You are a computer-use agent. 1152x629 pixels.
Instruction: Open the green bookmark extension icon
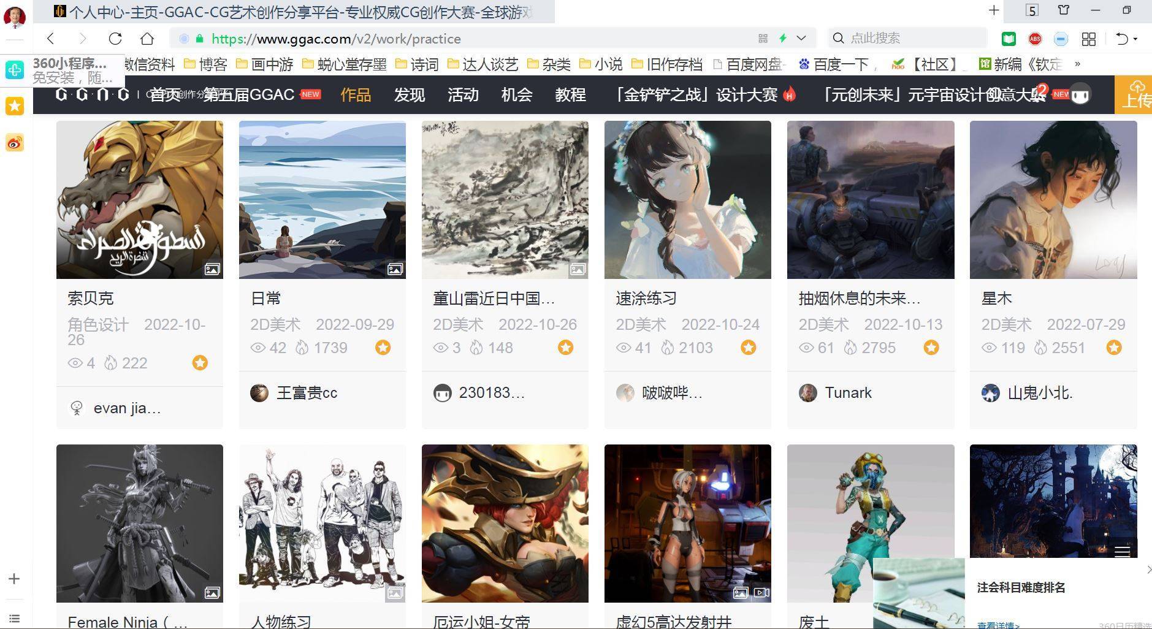[x=1009, y=39]
